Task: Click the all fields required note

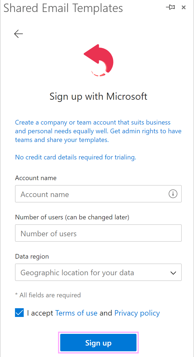Action: (x=48, y=295)
